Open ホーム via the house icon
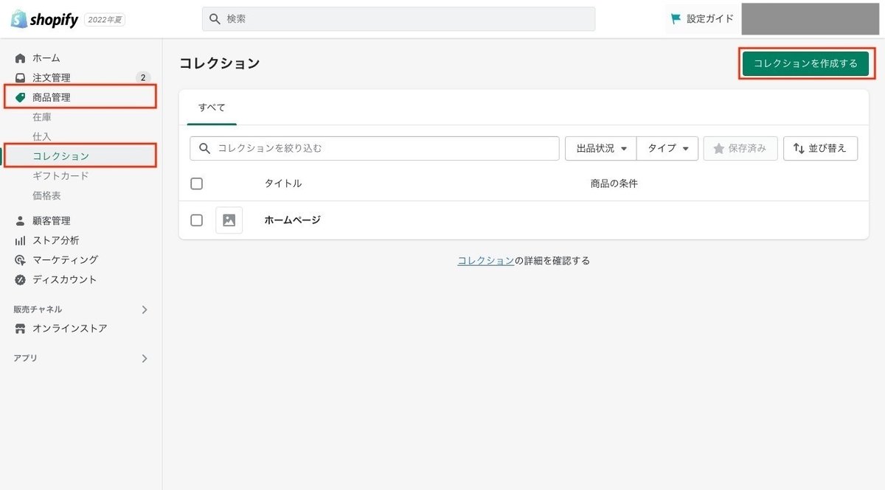The height and width of the screenshot is (490, 885). point(20,57)
